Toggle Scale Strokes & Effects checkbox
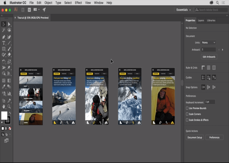 coord(187,120)
